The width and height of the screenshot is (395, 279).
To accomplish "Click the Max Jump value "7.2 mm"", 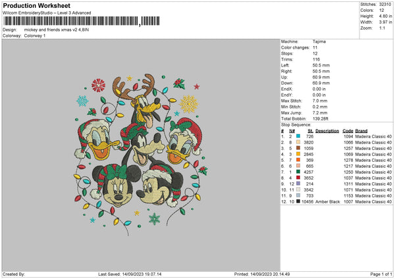I will (320, 113).
